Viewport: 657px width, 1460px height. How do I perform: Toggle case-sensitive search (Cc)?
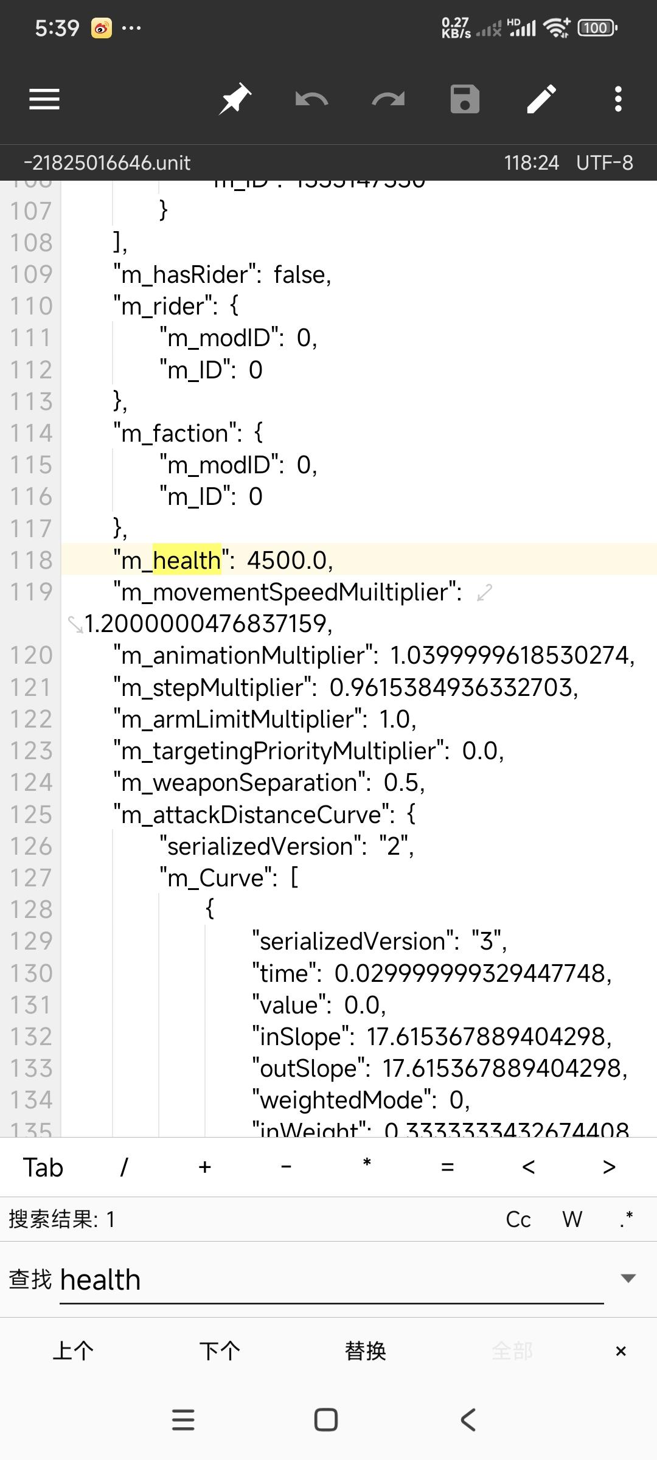point(518,1220)
